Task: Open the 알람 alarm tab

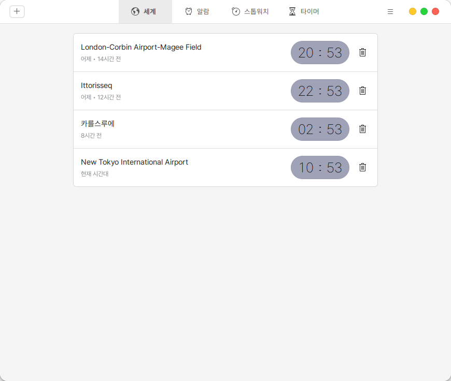Action: tap(197, 11)
